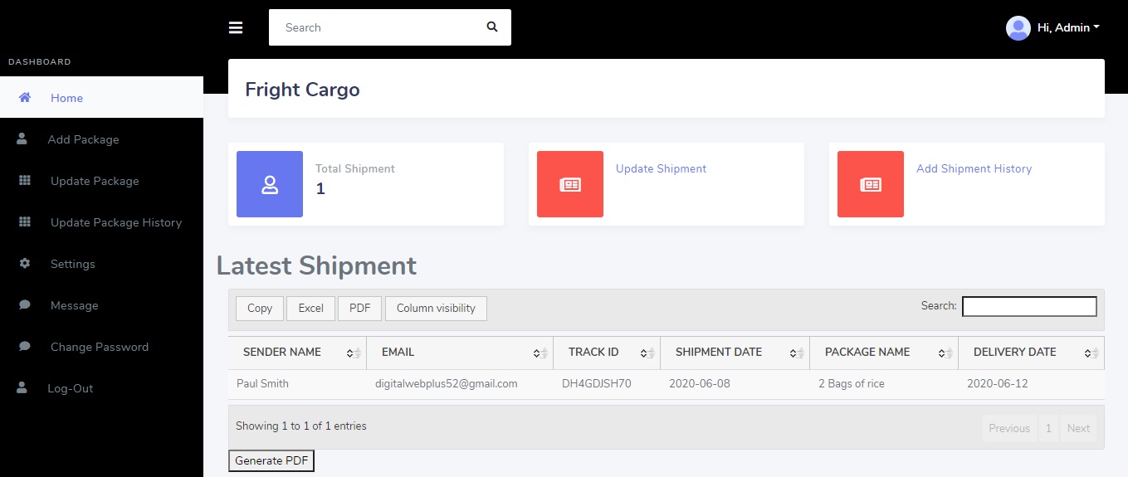Click the Add Shipment History red icon
Viewport: 1128px width, 477px height.
tap(871, 184)
